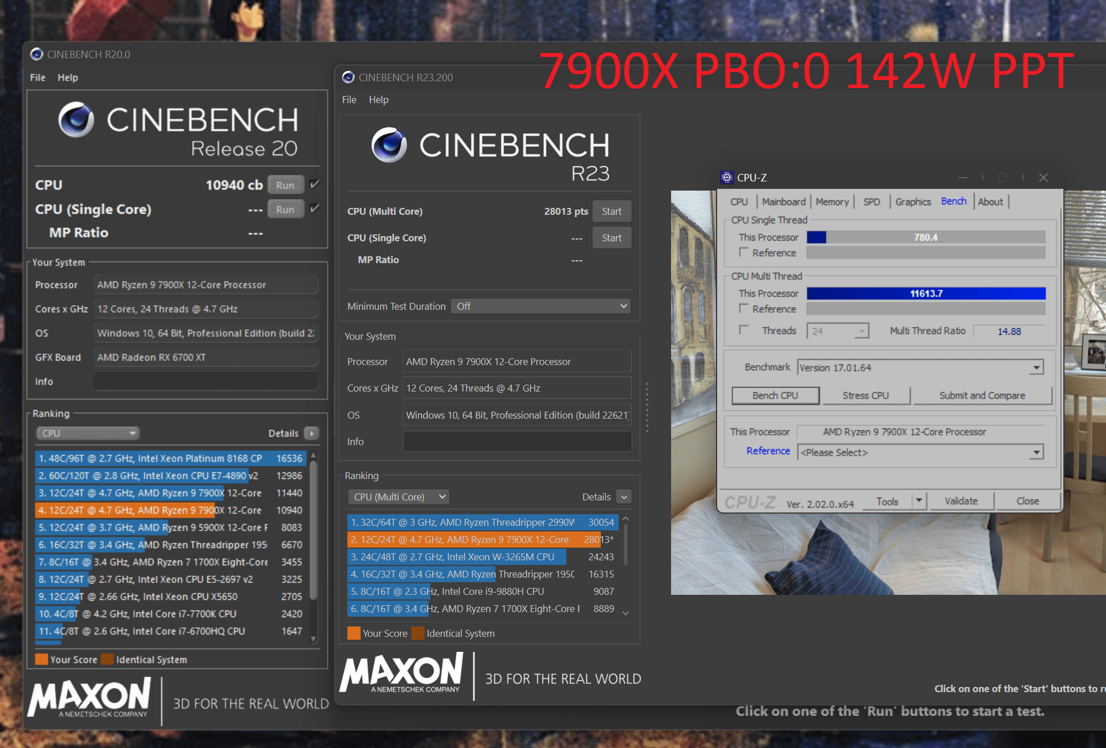1106x748 pixels.
Task: Select the Intel Xeon Platinum 8168 ranking row
Action: pos(170,458)
